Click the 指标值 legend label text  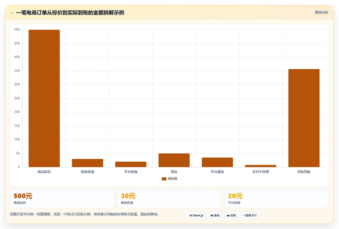[173, 179]
